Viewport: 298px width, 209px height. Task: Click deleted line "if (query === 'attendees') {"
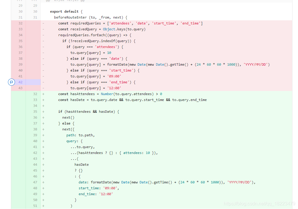pyautogui.click(x=95, y=47)
